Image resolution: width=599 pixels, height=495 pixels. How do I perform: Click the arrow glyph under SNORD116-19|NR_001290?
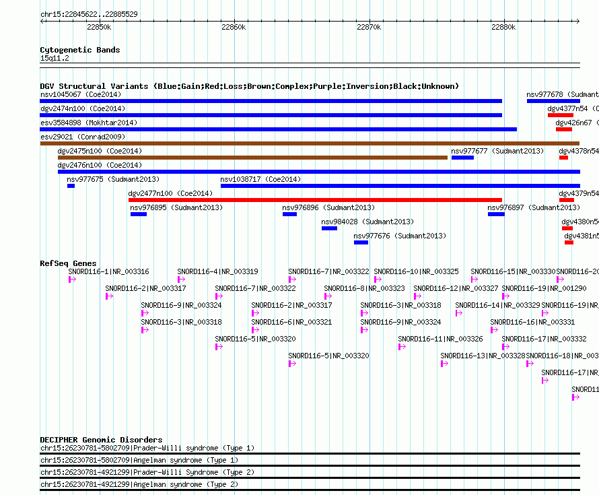505,296
